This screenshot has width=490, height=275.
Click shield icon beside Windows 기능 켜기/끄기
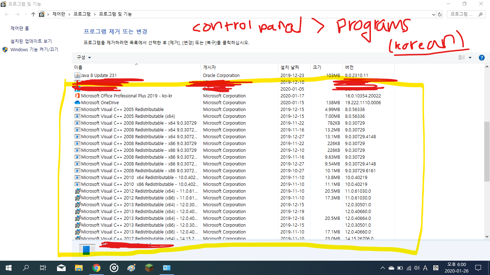(5, 49)
